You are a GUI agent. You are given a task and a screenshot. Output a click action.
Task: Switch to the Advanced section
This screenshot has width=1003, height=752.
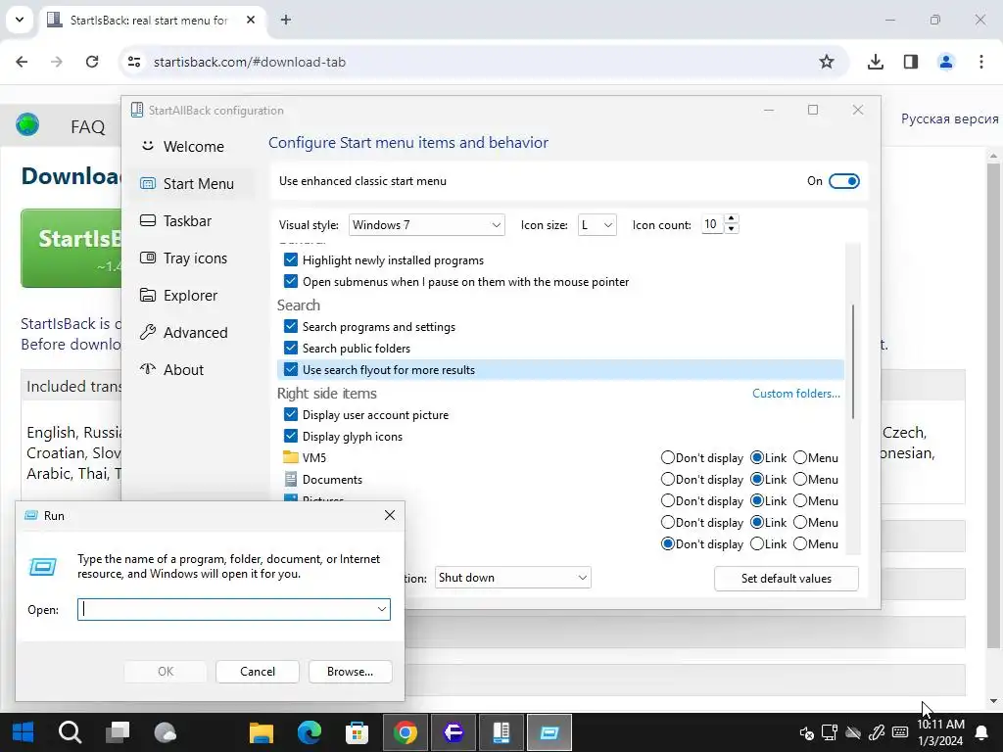point(195,332)
